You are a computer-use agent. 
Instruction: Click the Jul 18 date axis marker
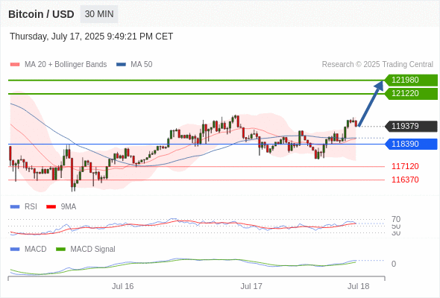click(359, 286)
